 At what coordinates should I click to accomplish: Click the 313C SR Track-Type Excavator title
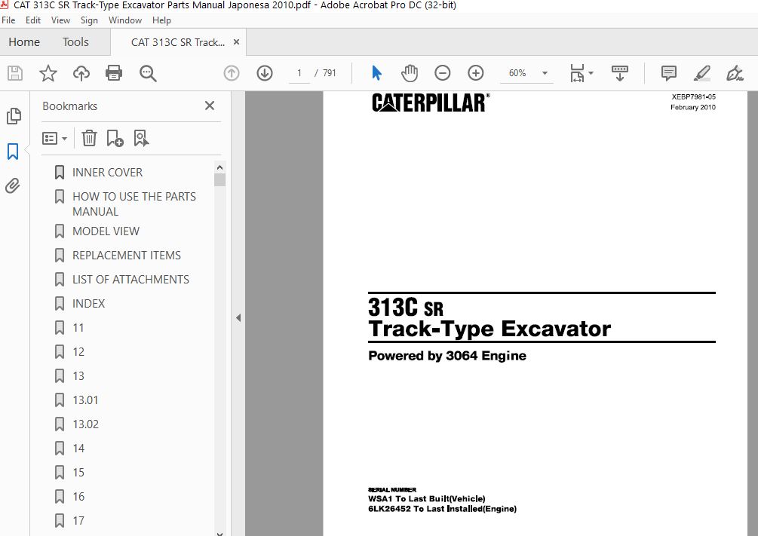pos(489,317)
